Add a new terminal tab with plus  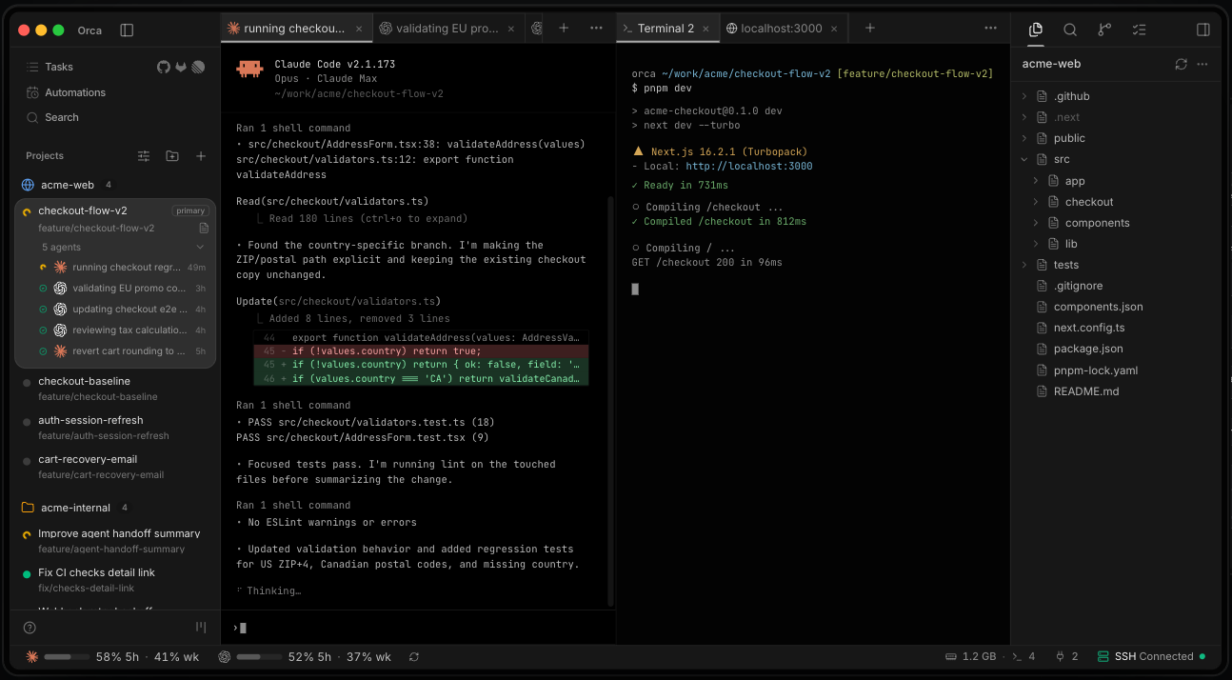click(869, 29)
